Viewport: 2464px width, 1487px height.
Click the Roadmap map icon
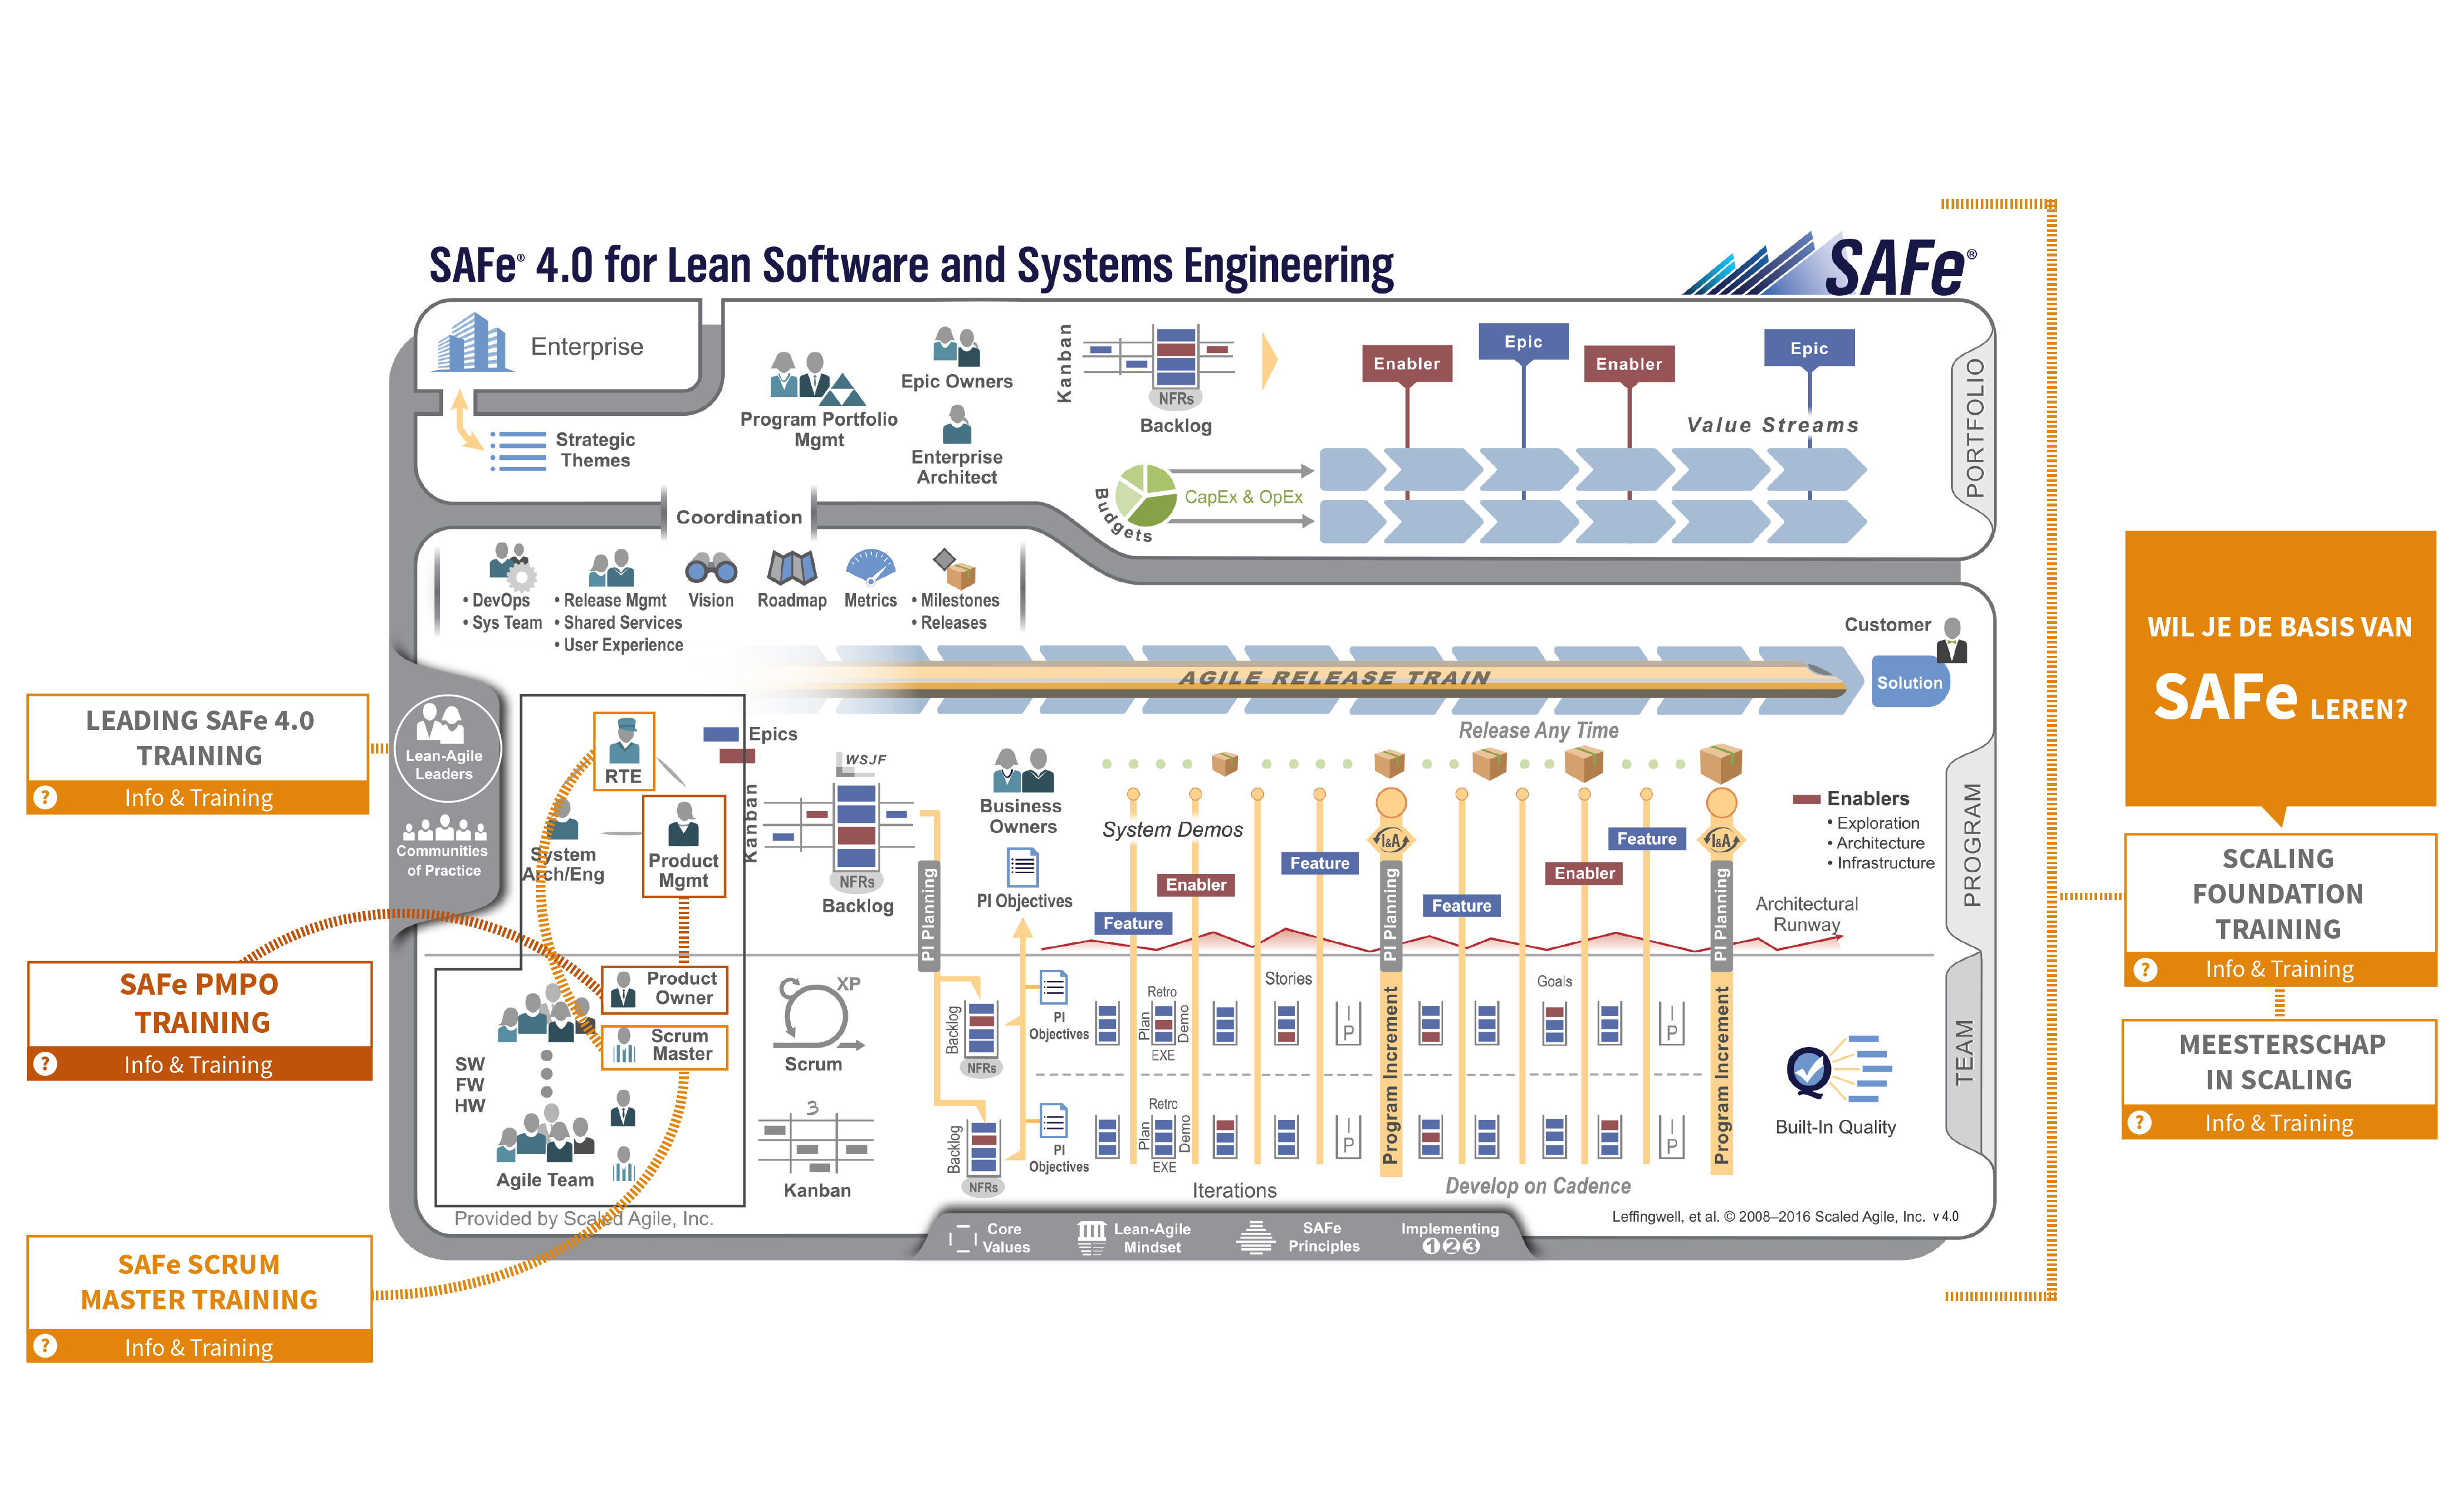pyautogui.click(x=791, y=567)
